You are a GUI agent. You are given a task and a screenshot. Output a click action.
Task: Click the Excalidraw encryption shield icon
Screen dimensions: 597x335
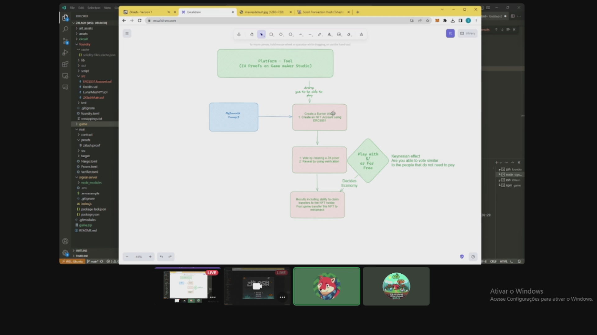pyautogui.click(x=462, y=257)
